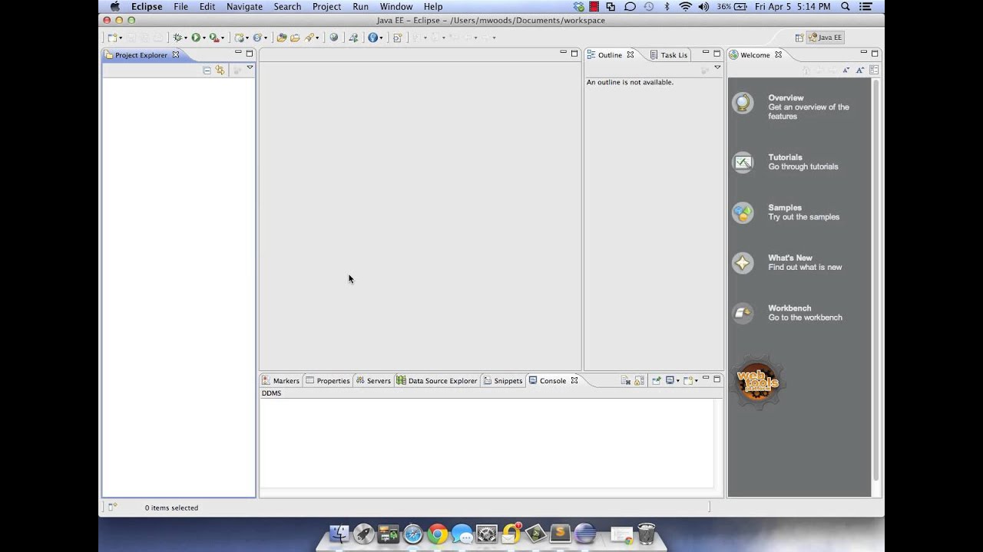
Task: Click the Search flashlight toolbar icon
Action: coord(309,38)
